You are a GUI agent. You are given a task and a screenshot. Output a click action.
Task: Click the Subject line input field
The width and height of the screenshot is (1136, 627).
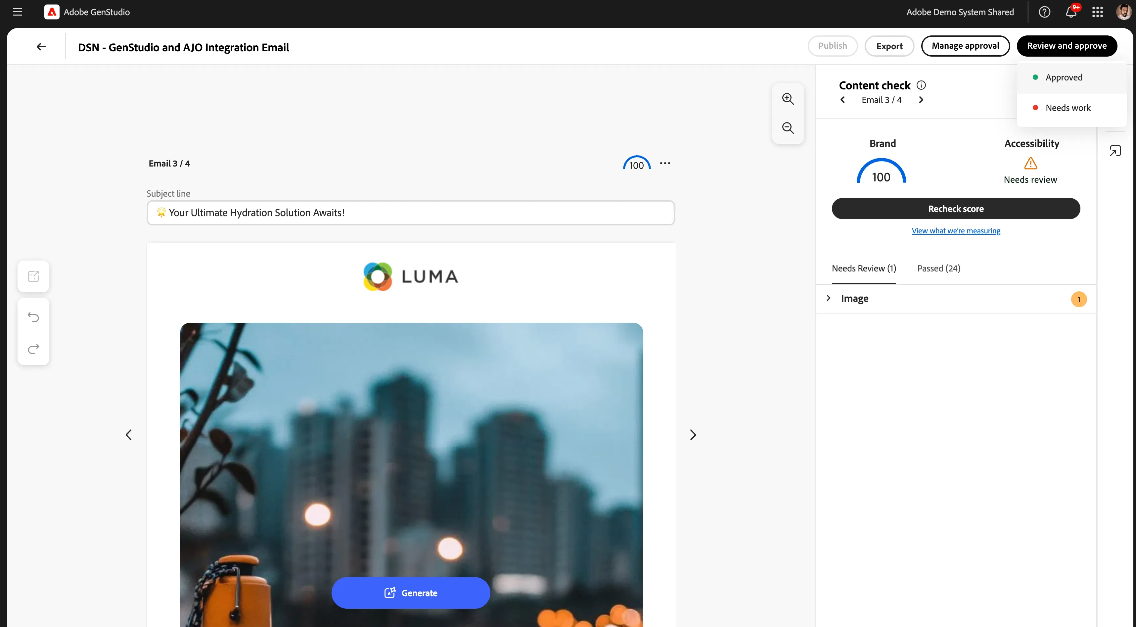(x=411, y=213)
